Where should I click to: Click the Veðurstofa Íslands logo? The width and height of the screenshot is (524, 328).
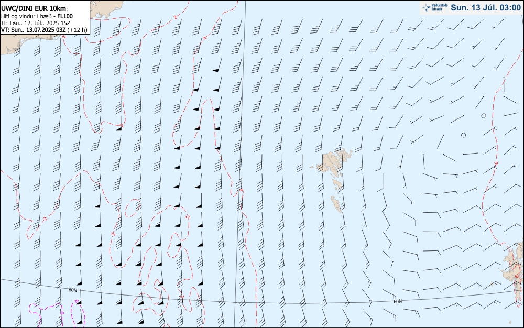pyautogui.click(x=434, y=7)
